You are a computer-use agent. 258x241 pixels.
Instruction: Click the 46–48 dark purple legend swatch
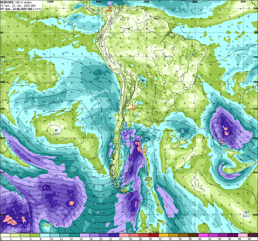[x=233, y=235]
